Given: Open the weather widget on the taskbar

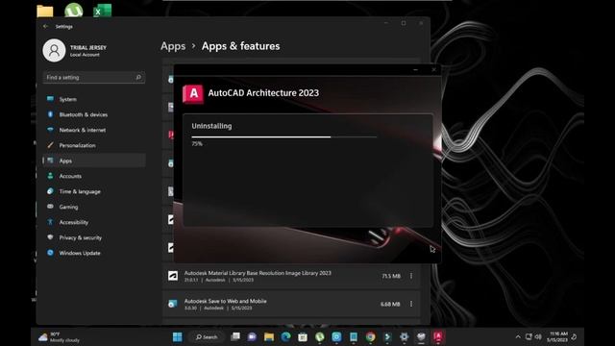Looking at the screenshot, I should (59, 337).
